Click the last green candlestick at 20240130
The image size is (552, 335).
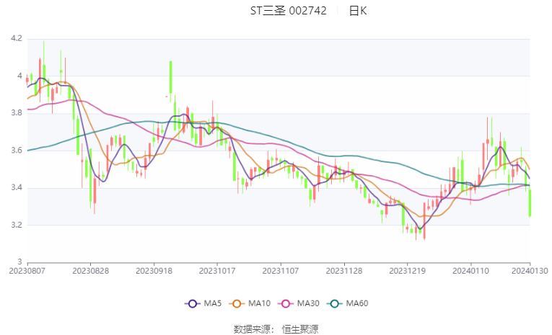tap(530, 203)
